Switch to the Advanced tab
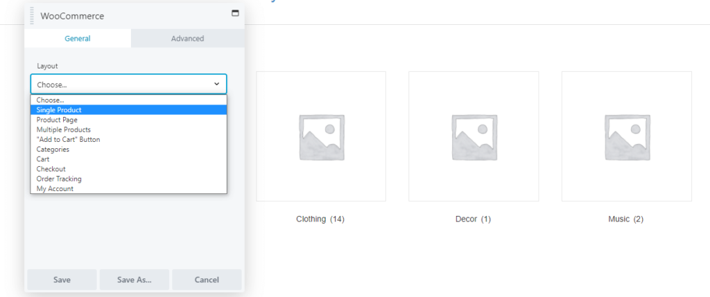The image size is (710, 297). (x=187, y=39)
